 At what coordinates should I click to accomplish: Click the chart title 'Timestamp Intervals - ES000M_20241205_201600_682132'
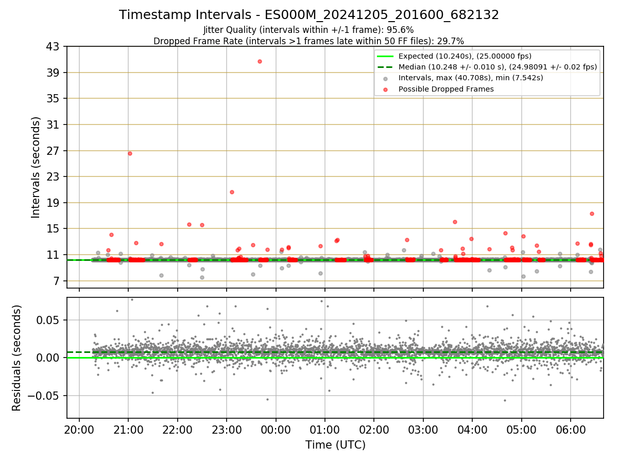point(309,15)
